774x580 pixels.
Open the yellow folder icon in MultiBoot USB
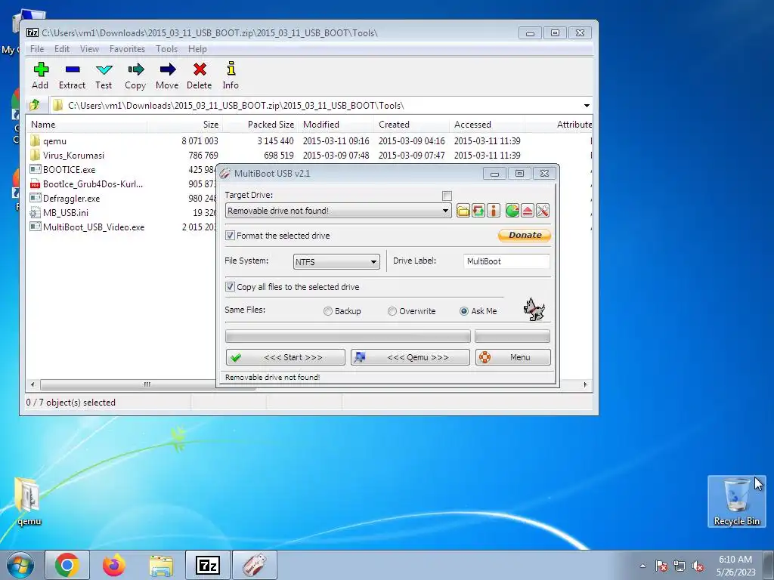coord(463,211)
